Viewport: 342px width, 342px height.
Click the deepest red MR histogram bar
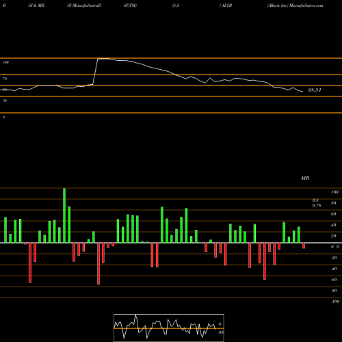click(98, 263)
